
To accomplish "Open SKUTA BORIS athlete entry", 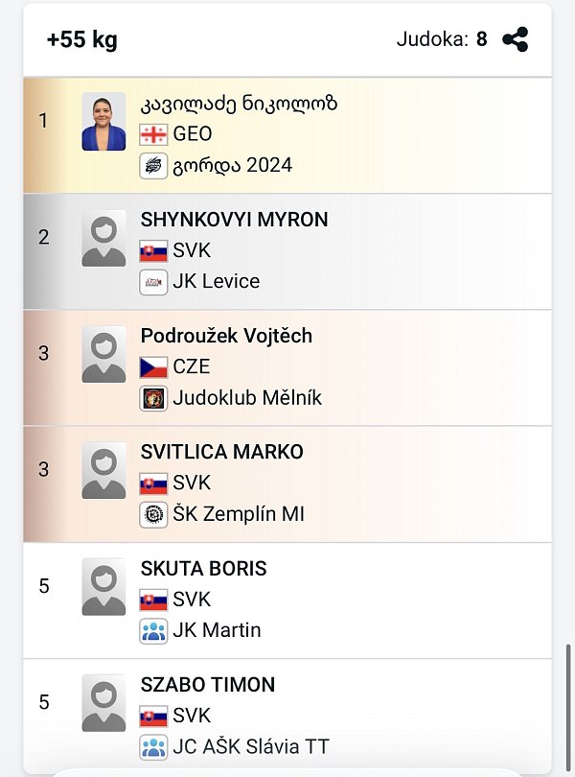I will [203, 569].
